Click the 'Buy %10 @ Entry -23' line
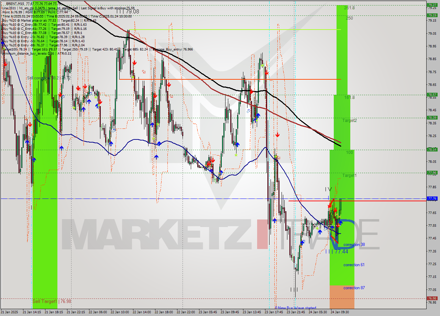The image size is (440, 316). 43,37
